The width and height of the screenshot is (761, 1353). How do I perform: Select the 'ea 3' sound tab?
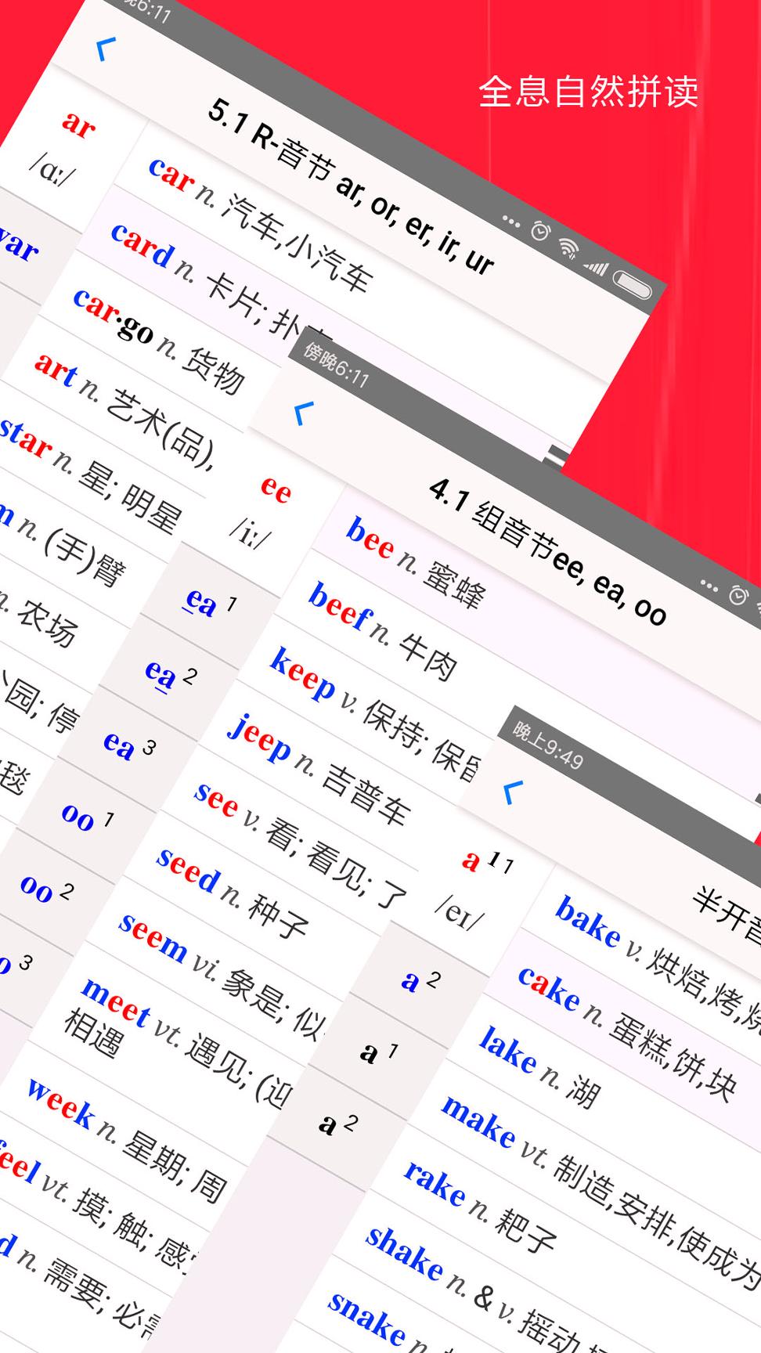[129, 745]
